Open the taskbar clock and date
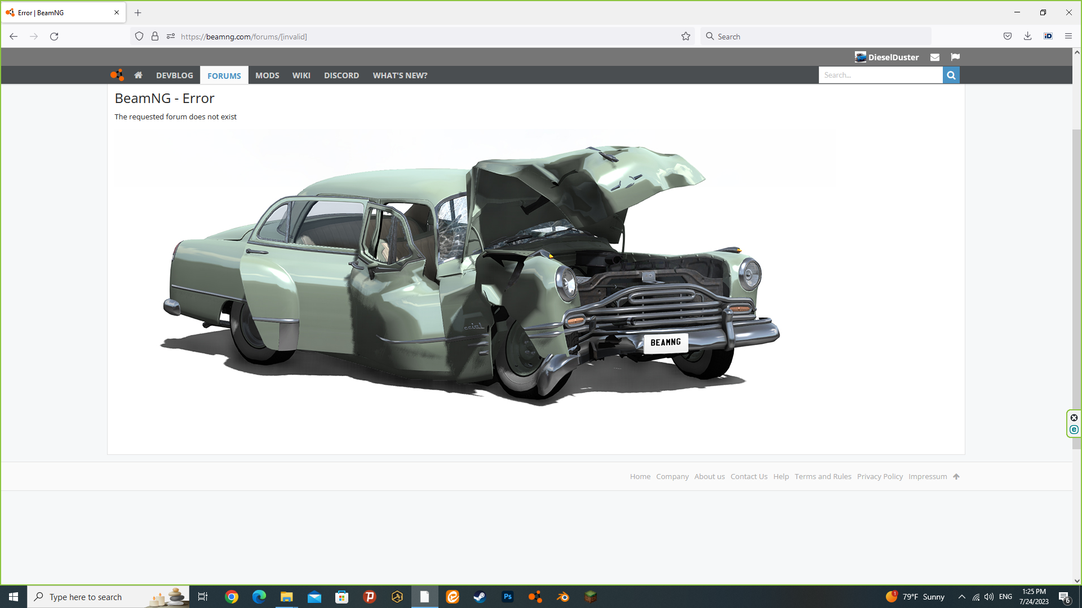 [x=1034, y=597]
